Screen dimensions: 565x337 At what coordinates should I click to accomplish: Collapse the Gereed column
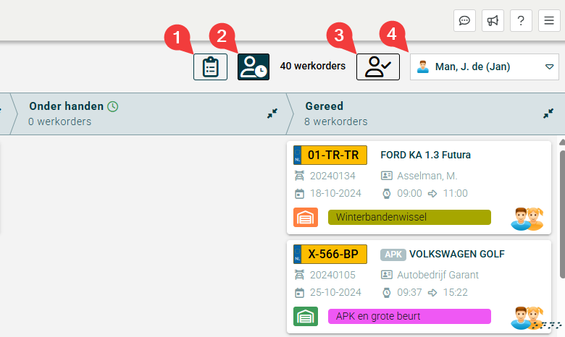[x=548, y=114]
